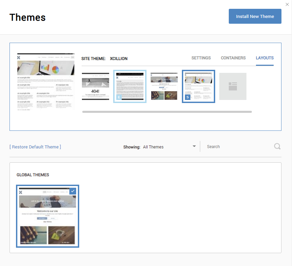
Task: Close the Themes dialog
Action: click(287, 4)
